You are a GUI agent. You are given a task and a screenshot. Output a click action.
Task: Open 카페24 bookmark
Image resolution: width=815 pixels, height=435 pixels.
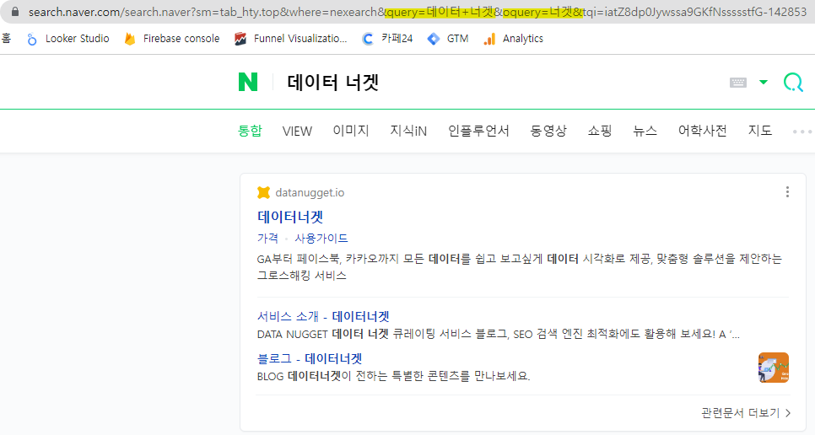point(387,39)
